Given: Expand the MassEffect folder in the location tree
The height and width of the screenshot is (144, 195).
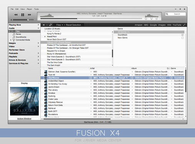Looking at the screenshot, I should click(45, 36).
